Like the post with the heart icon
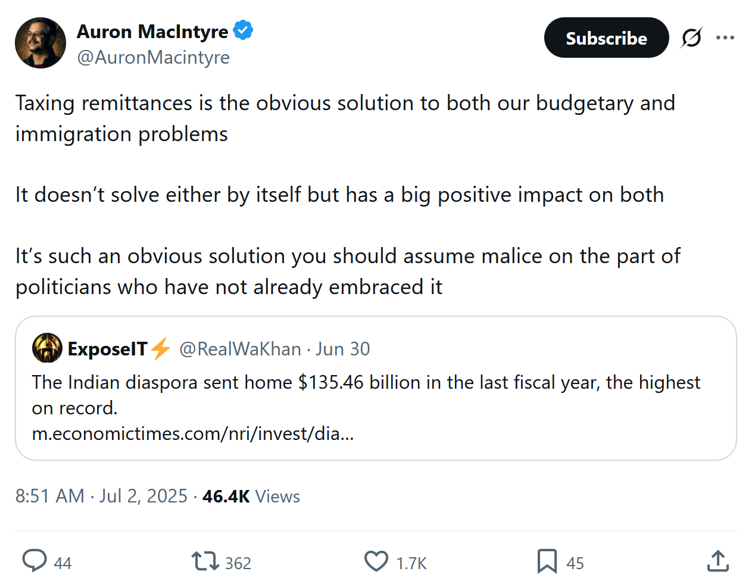The width and height of the screenshot is (752, 587). (x=376, y=561)
